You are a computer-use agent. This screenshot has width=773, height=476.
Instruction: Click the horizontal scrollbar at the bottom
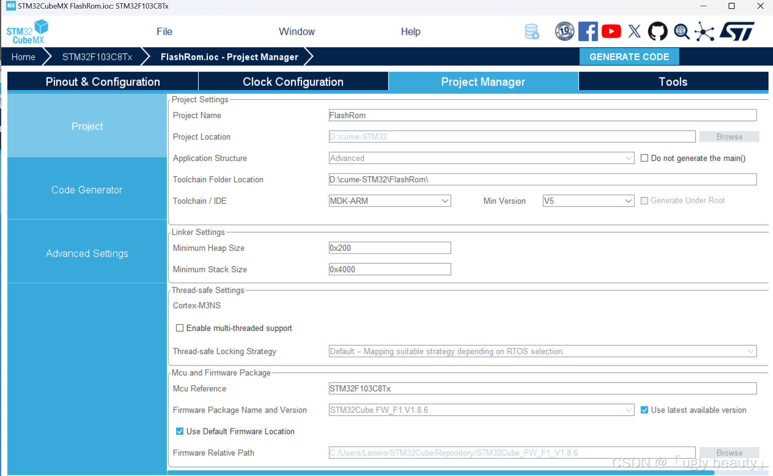pyautogui.click(x=440, y=473)
